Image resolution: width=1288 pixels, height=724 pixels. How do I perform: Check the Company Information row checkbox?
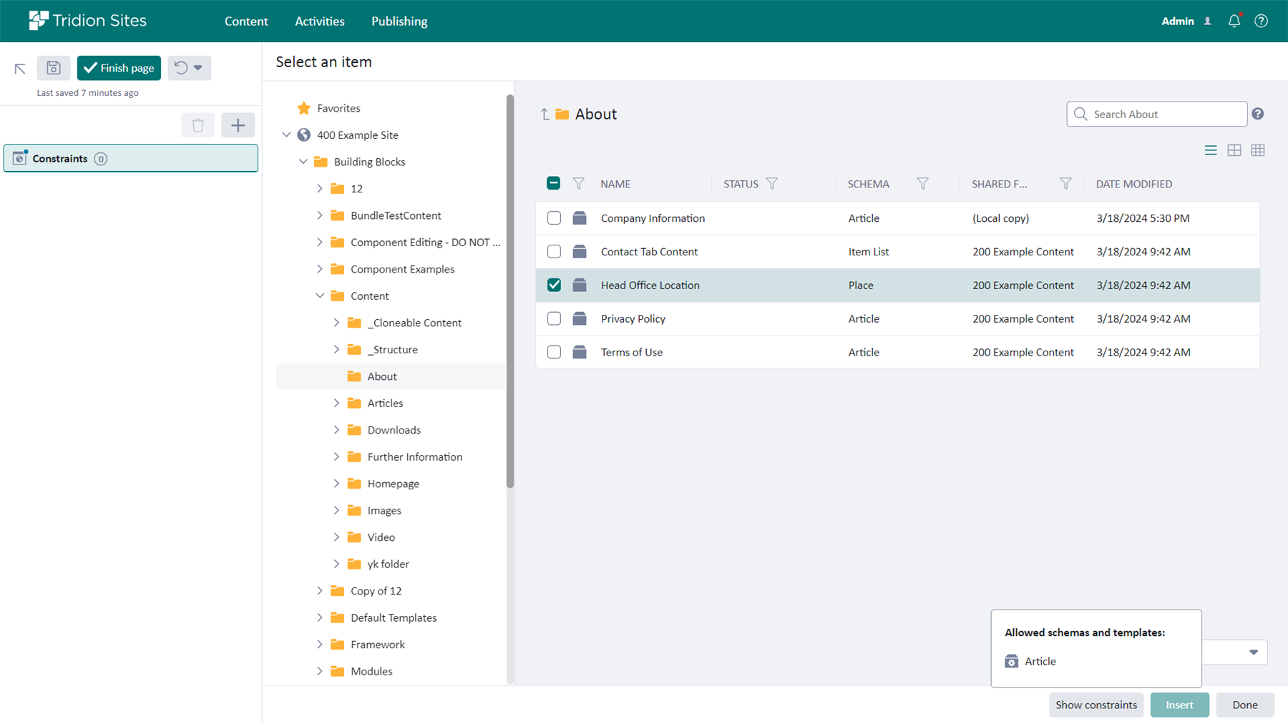(554, 218)
